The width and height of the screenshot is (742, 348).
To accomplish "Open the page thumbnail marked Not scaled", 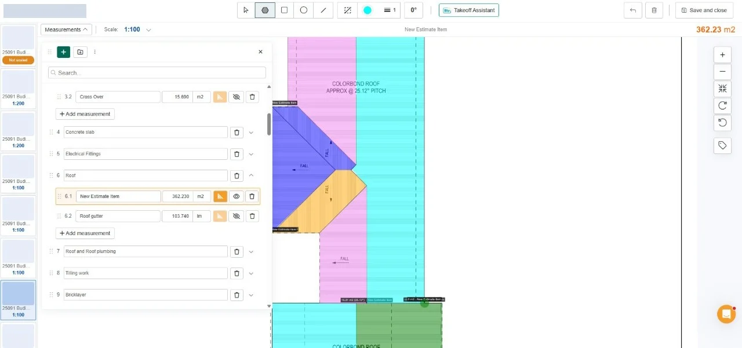I will coord(18,45).
